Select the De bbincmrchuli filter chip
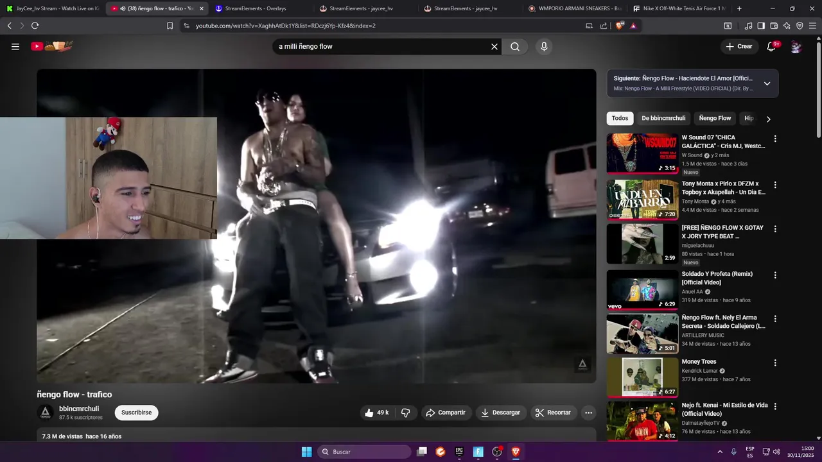822x462 pixels. click(x=663, y=118)
